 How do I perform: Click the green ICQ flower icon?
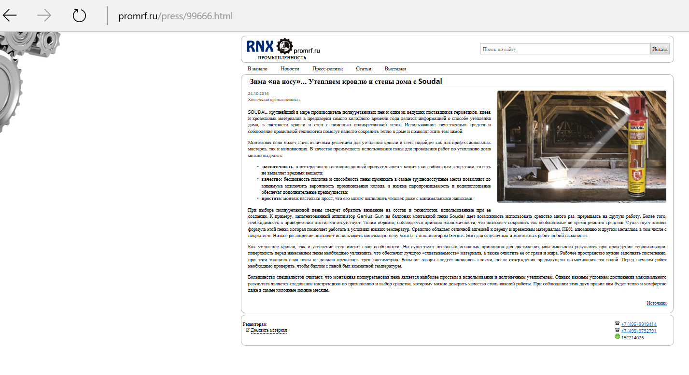click(617, 337)
